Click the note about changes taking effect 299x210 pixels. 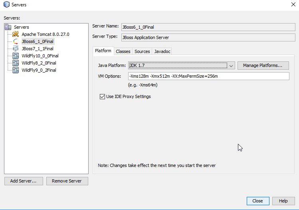[157, 165]
